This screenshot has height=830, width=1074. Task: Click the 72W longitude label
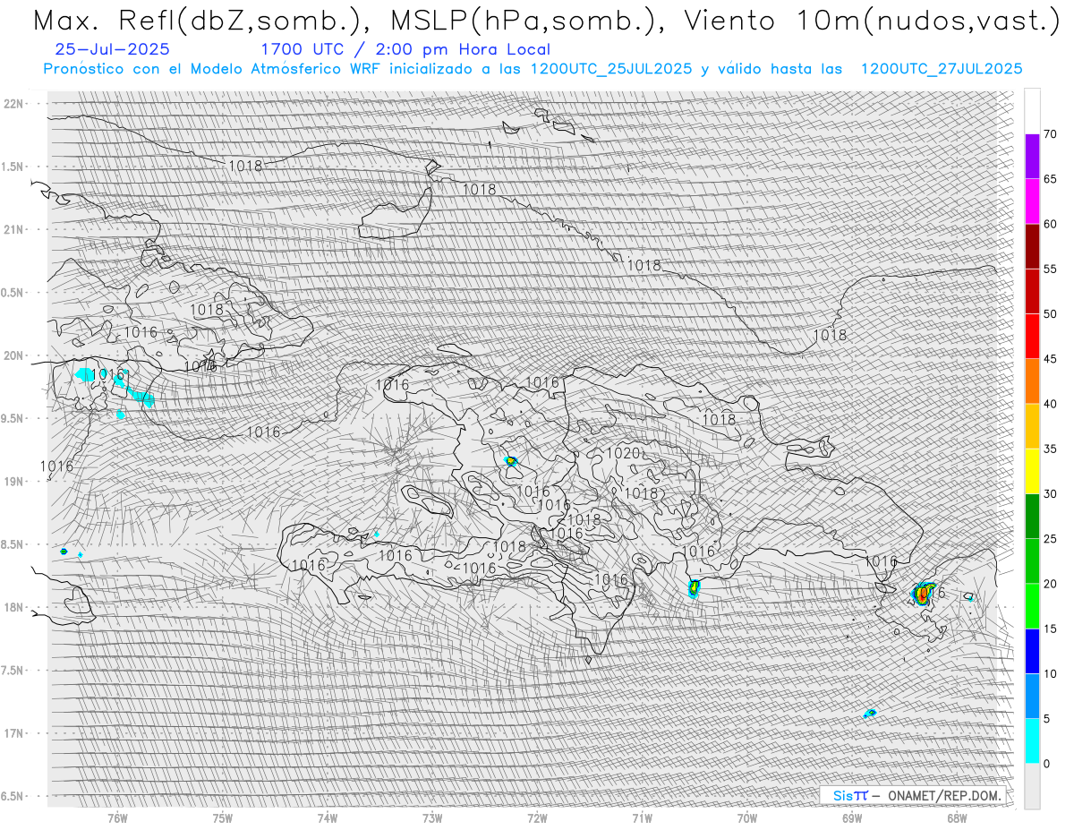[x=537, y=817]
